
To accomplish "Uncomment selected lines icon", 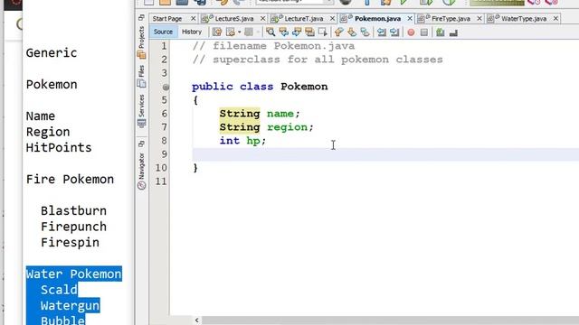I will (453, 32).
